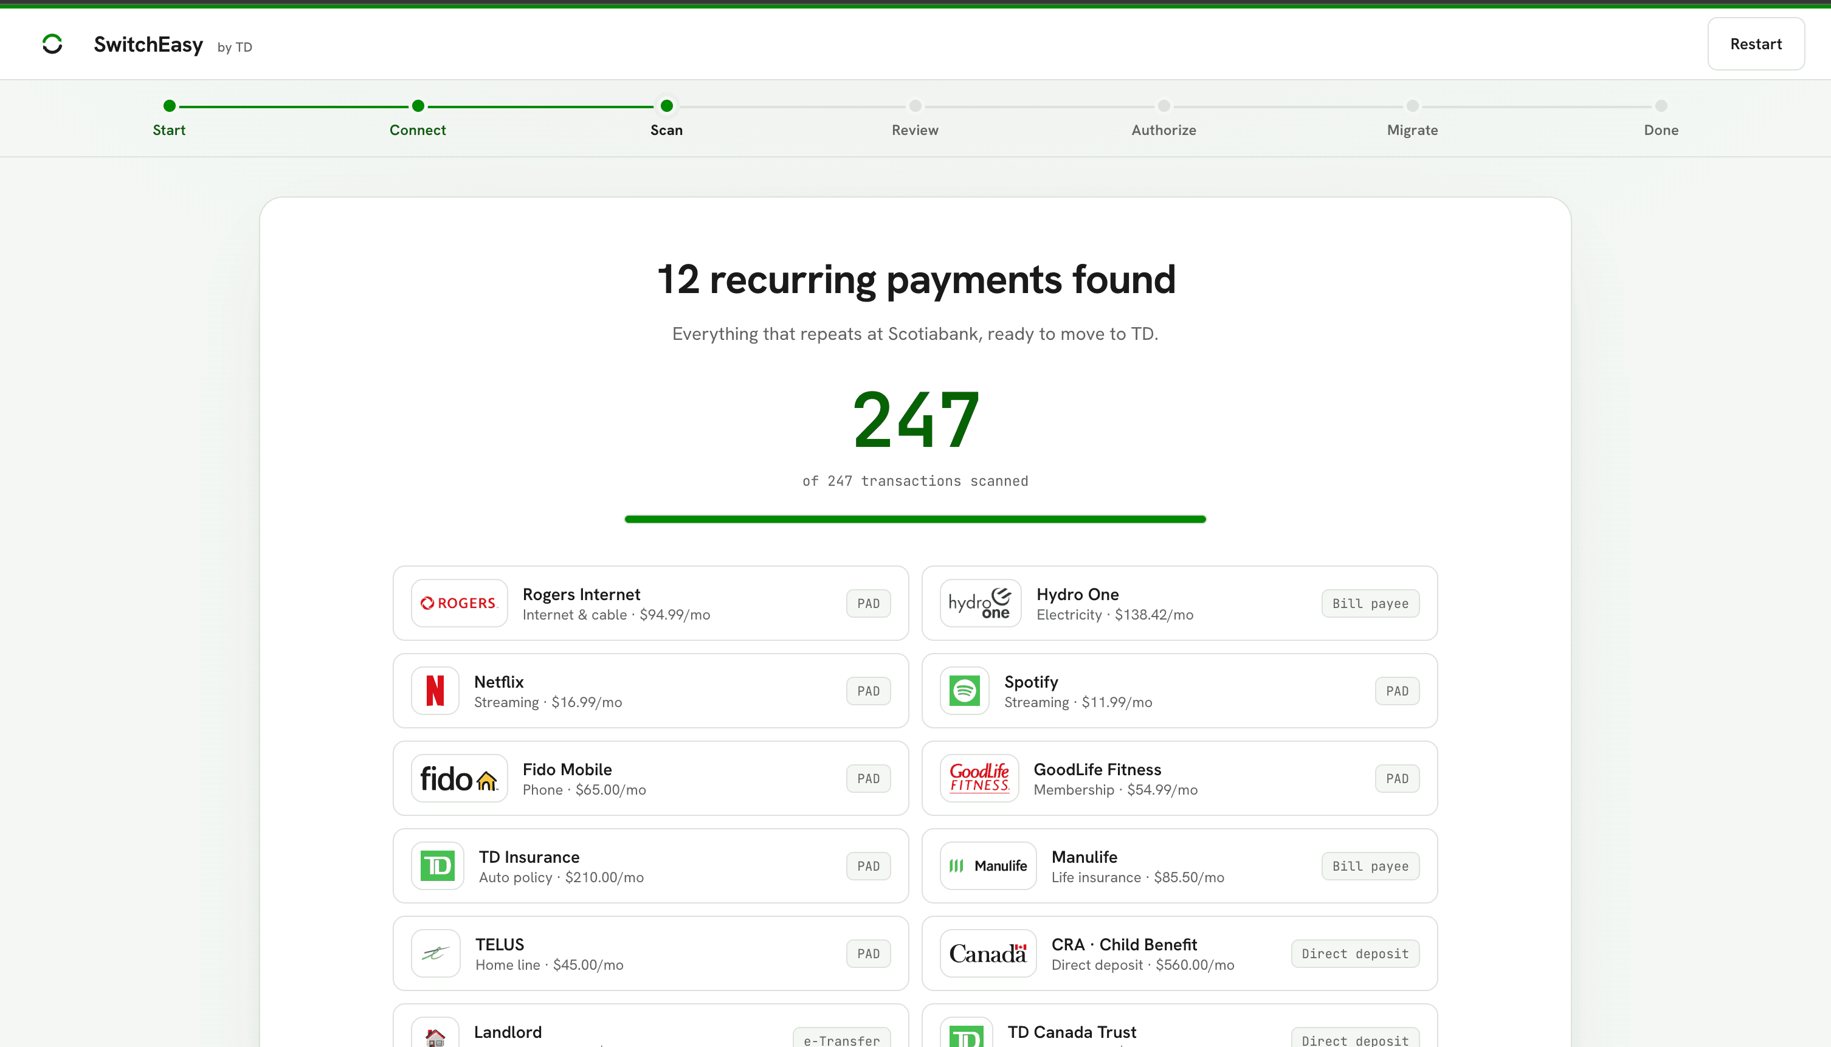
Task: Click 'Auto policy · $210.00/mo' text
Action: (560, 878)
